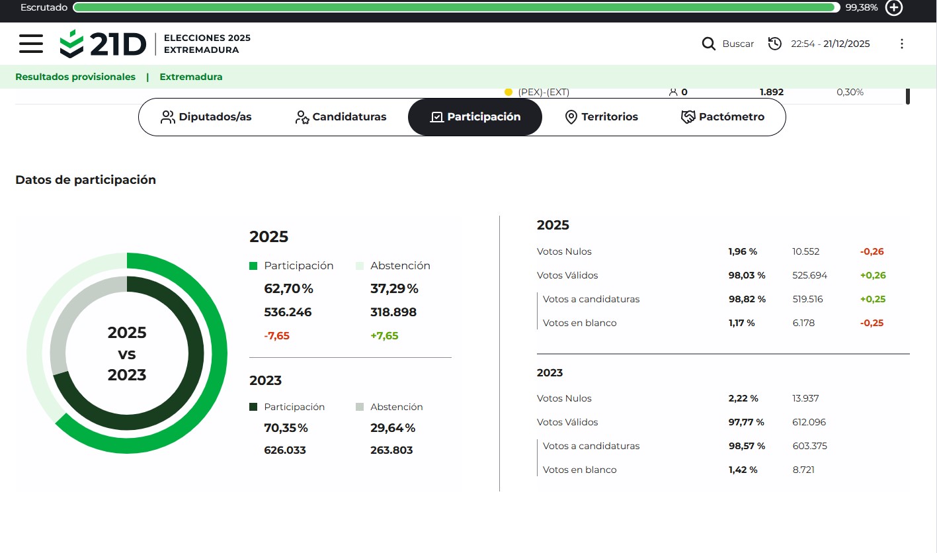Select the Participación tab
This screenshot has width=937, height=553.
coord(475,117)
